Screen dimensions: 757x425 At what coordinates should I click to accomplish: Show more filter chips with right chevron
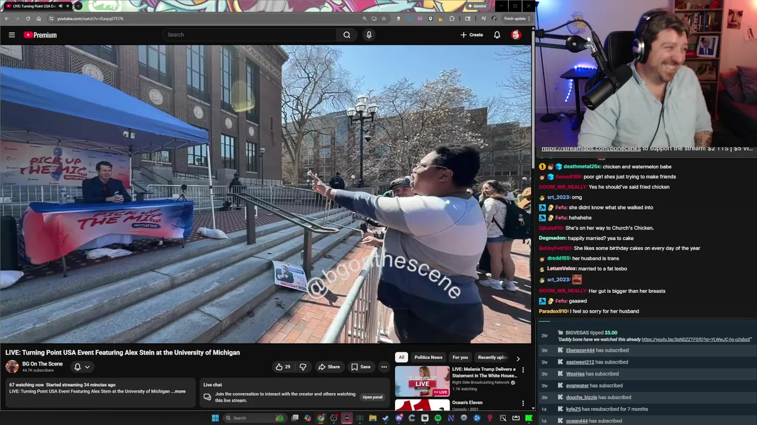click(518, 358)
